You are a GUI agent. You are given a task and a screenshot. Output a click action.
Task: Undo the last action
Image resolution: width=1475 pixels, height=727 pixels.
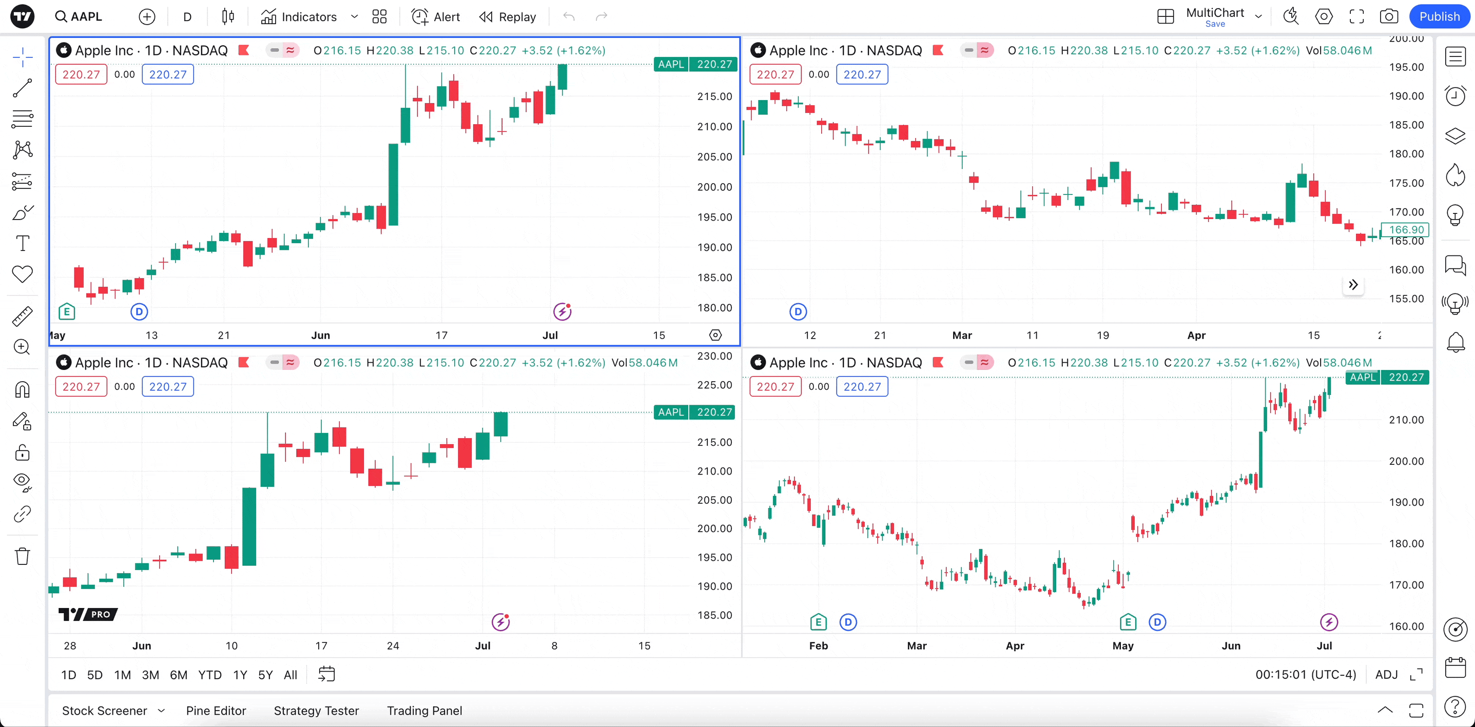[569, 16]
